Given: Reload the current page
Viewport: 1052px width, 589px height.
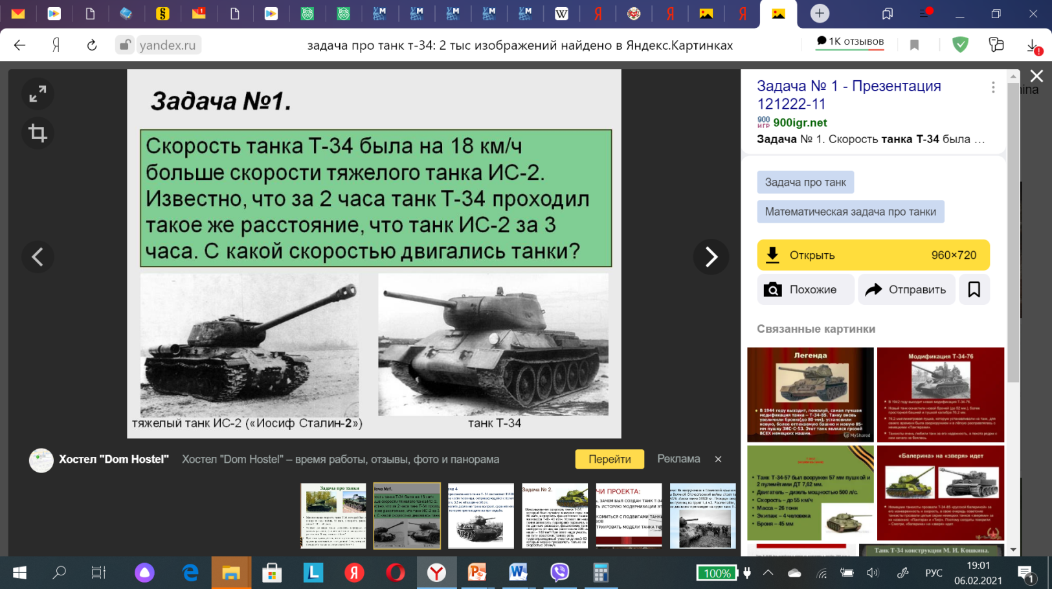Looking at the screenshot, I should tap(92, 45).
